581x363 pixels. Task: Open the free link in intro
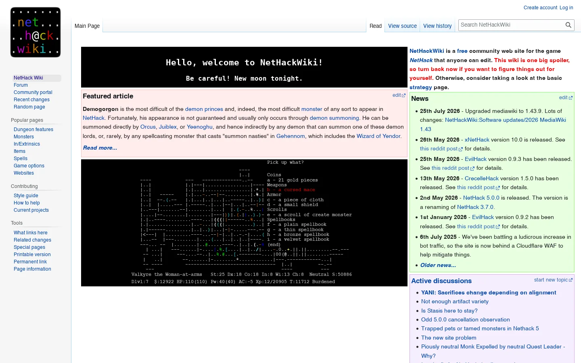tap(462, 51)
